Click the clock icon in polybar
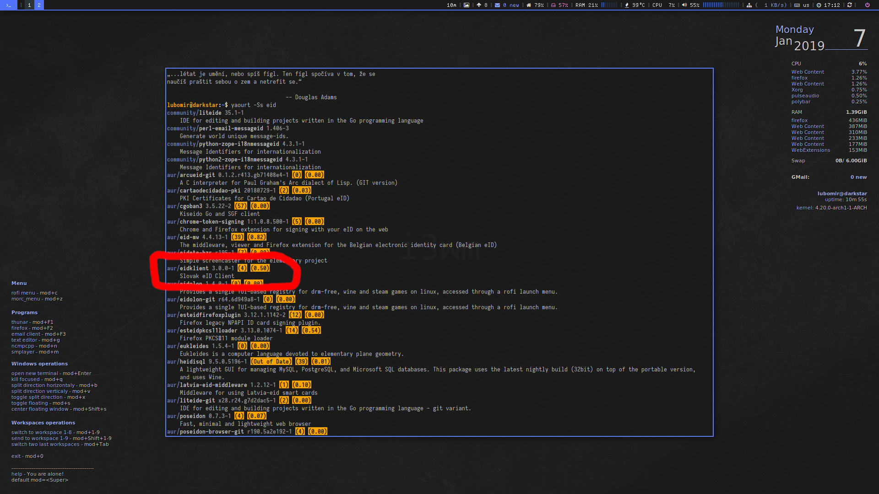The image size is (879, 494). [819, 5]
